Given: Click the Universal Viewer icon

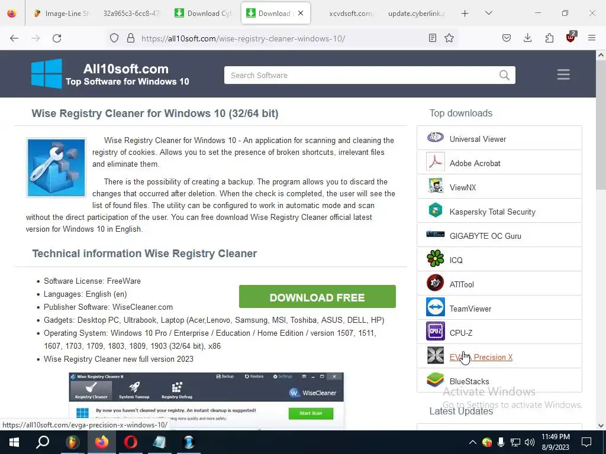Looking at the screenshot, I should (x=435, y=137).
